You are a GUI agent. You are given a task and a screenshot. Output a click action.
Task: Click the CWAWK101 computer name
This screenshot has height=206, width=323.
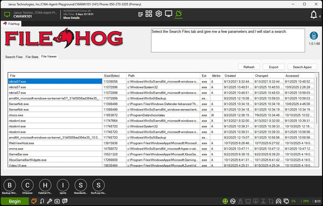(23, 16)
